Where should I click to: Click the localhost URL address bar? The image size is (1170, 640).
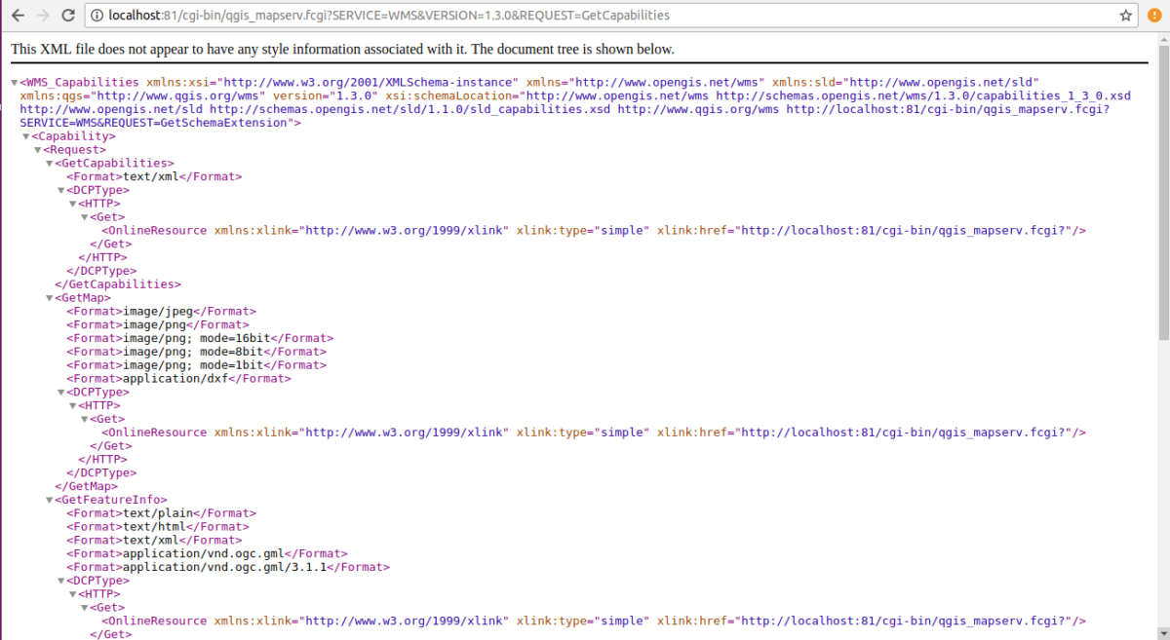pos(585,16)
